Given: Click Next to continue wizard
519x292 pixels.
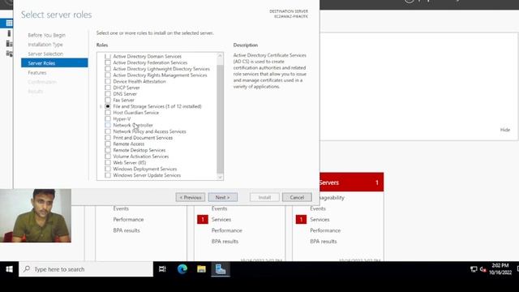Looking at the screenshot, I should 222,197.
